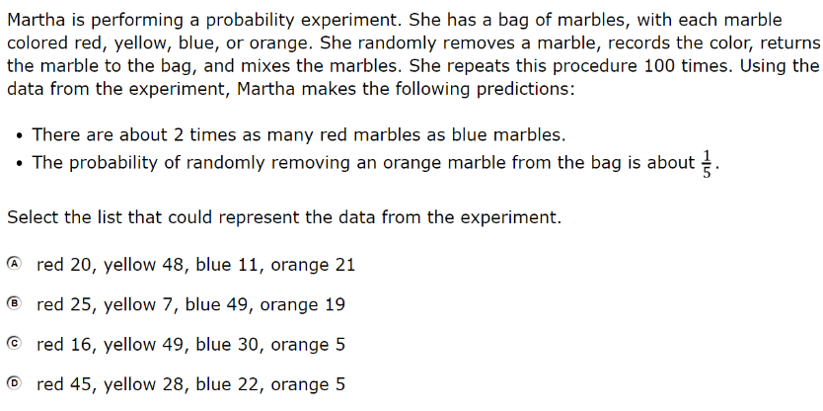Select the circled A answer bubble
The image size is (823, 411).
click(x=14, y=264)
